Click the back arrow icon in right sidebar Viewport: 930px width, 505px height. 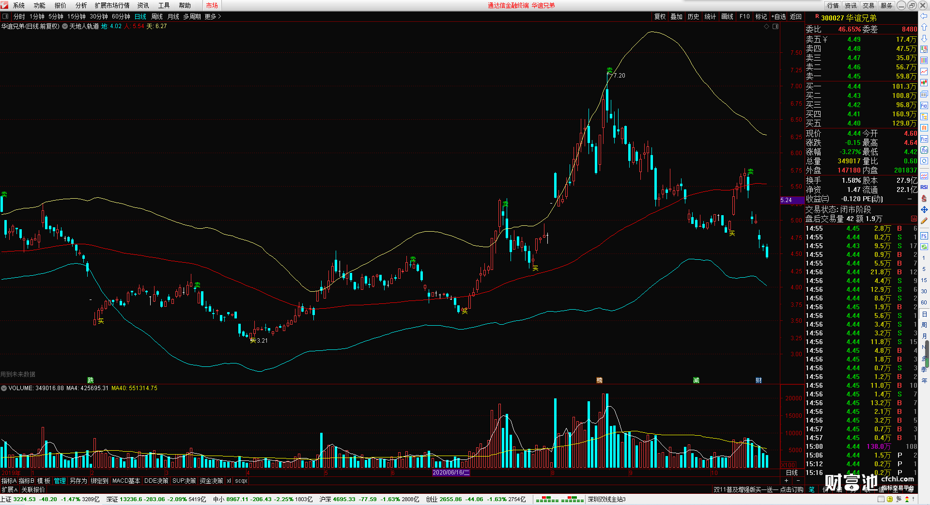(x=924, y=16)
